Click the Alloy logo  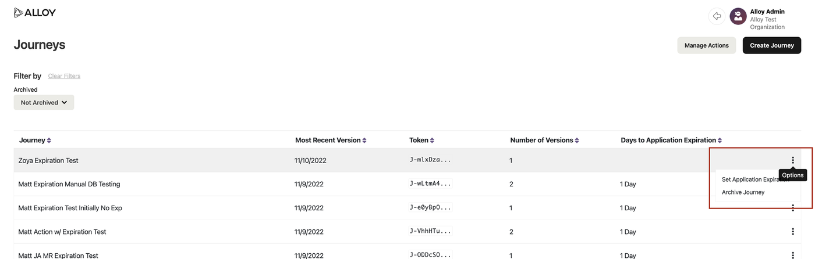35,13
